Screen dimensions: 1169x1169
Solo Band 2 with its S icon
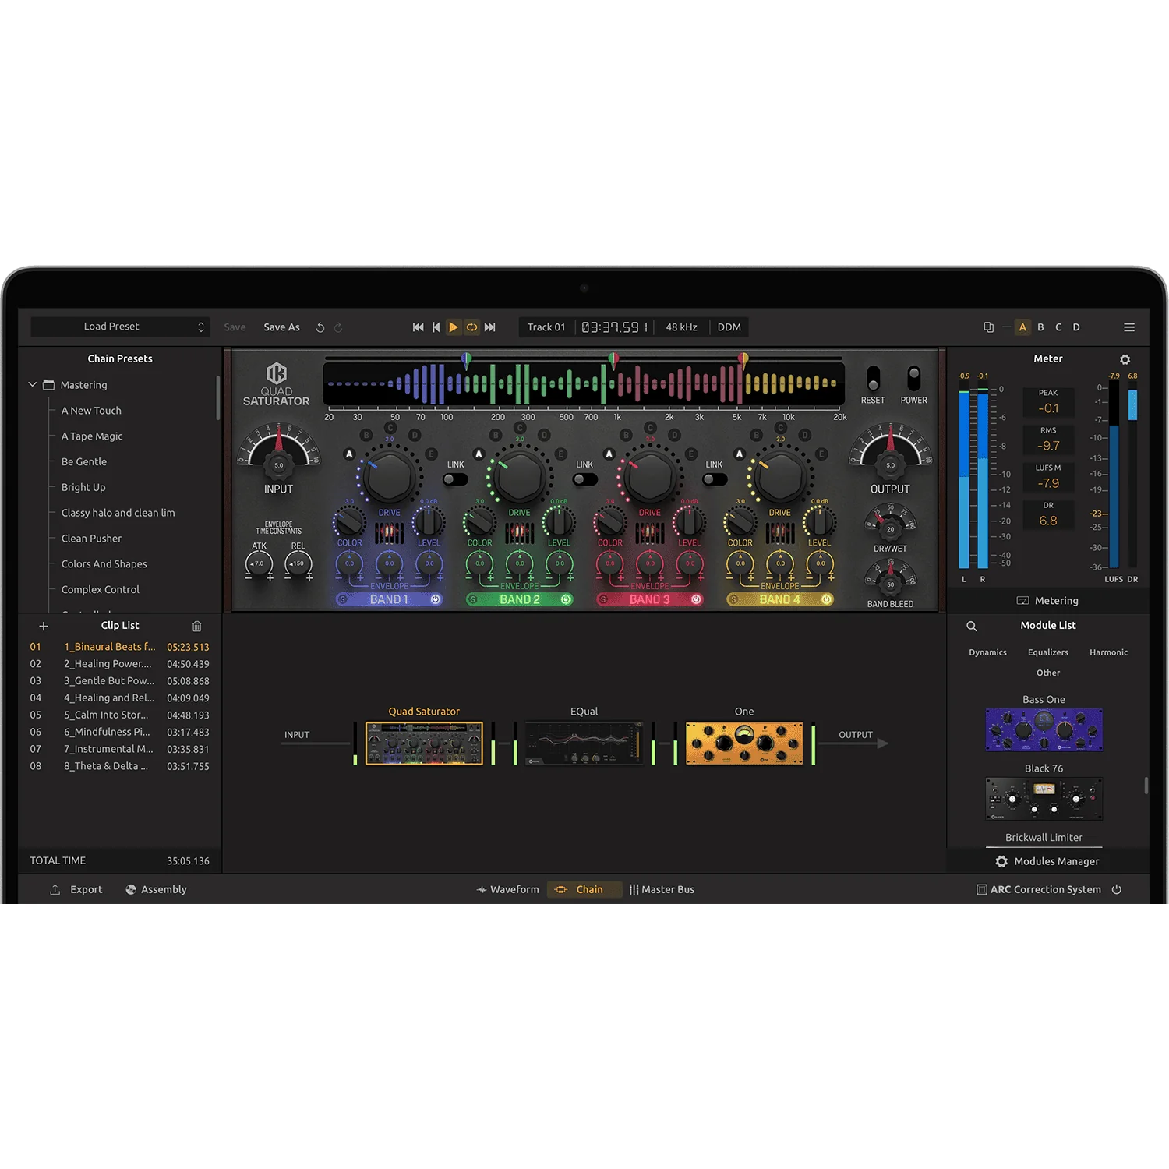coord(473,599)
